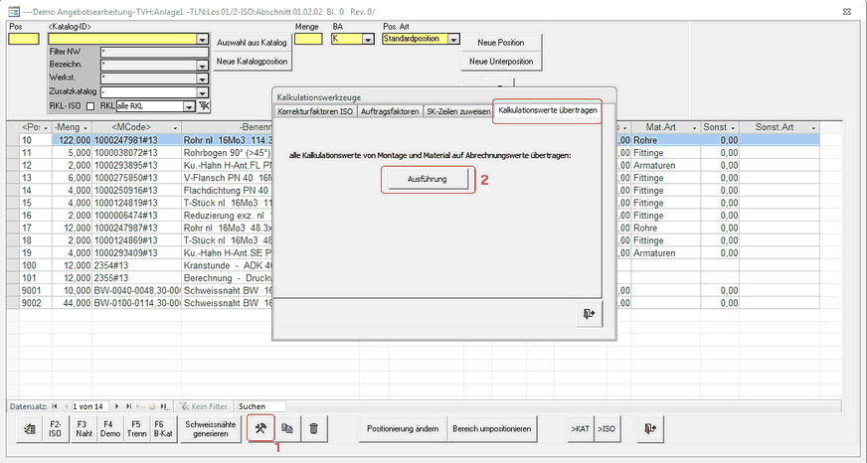
Task: Switch to Korrekturfaktoren ISO tab
Action: [x=315, y=111]
